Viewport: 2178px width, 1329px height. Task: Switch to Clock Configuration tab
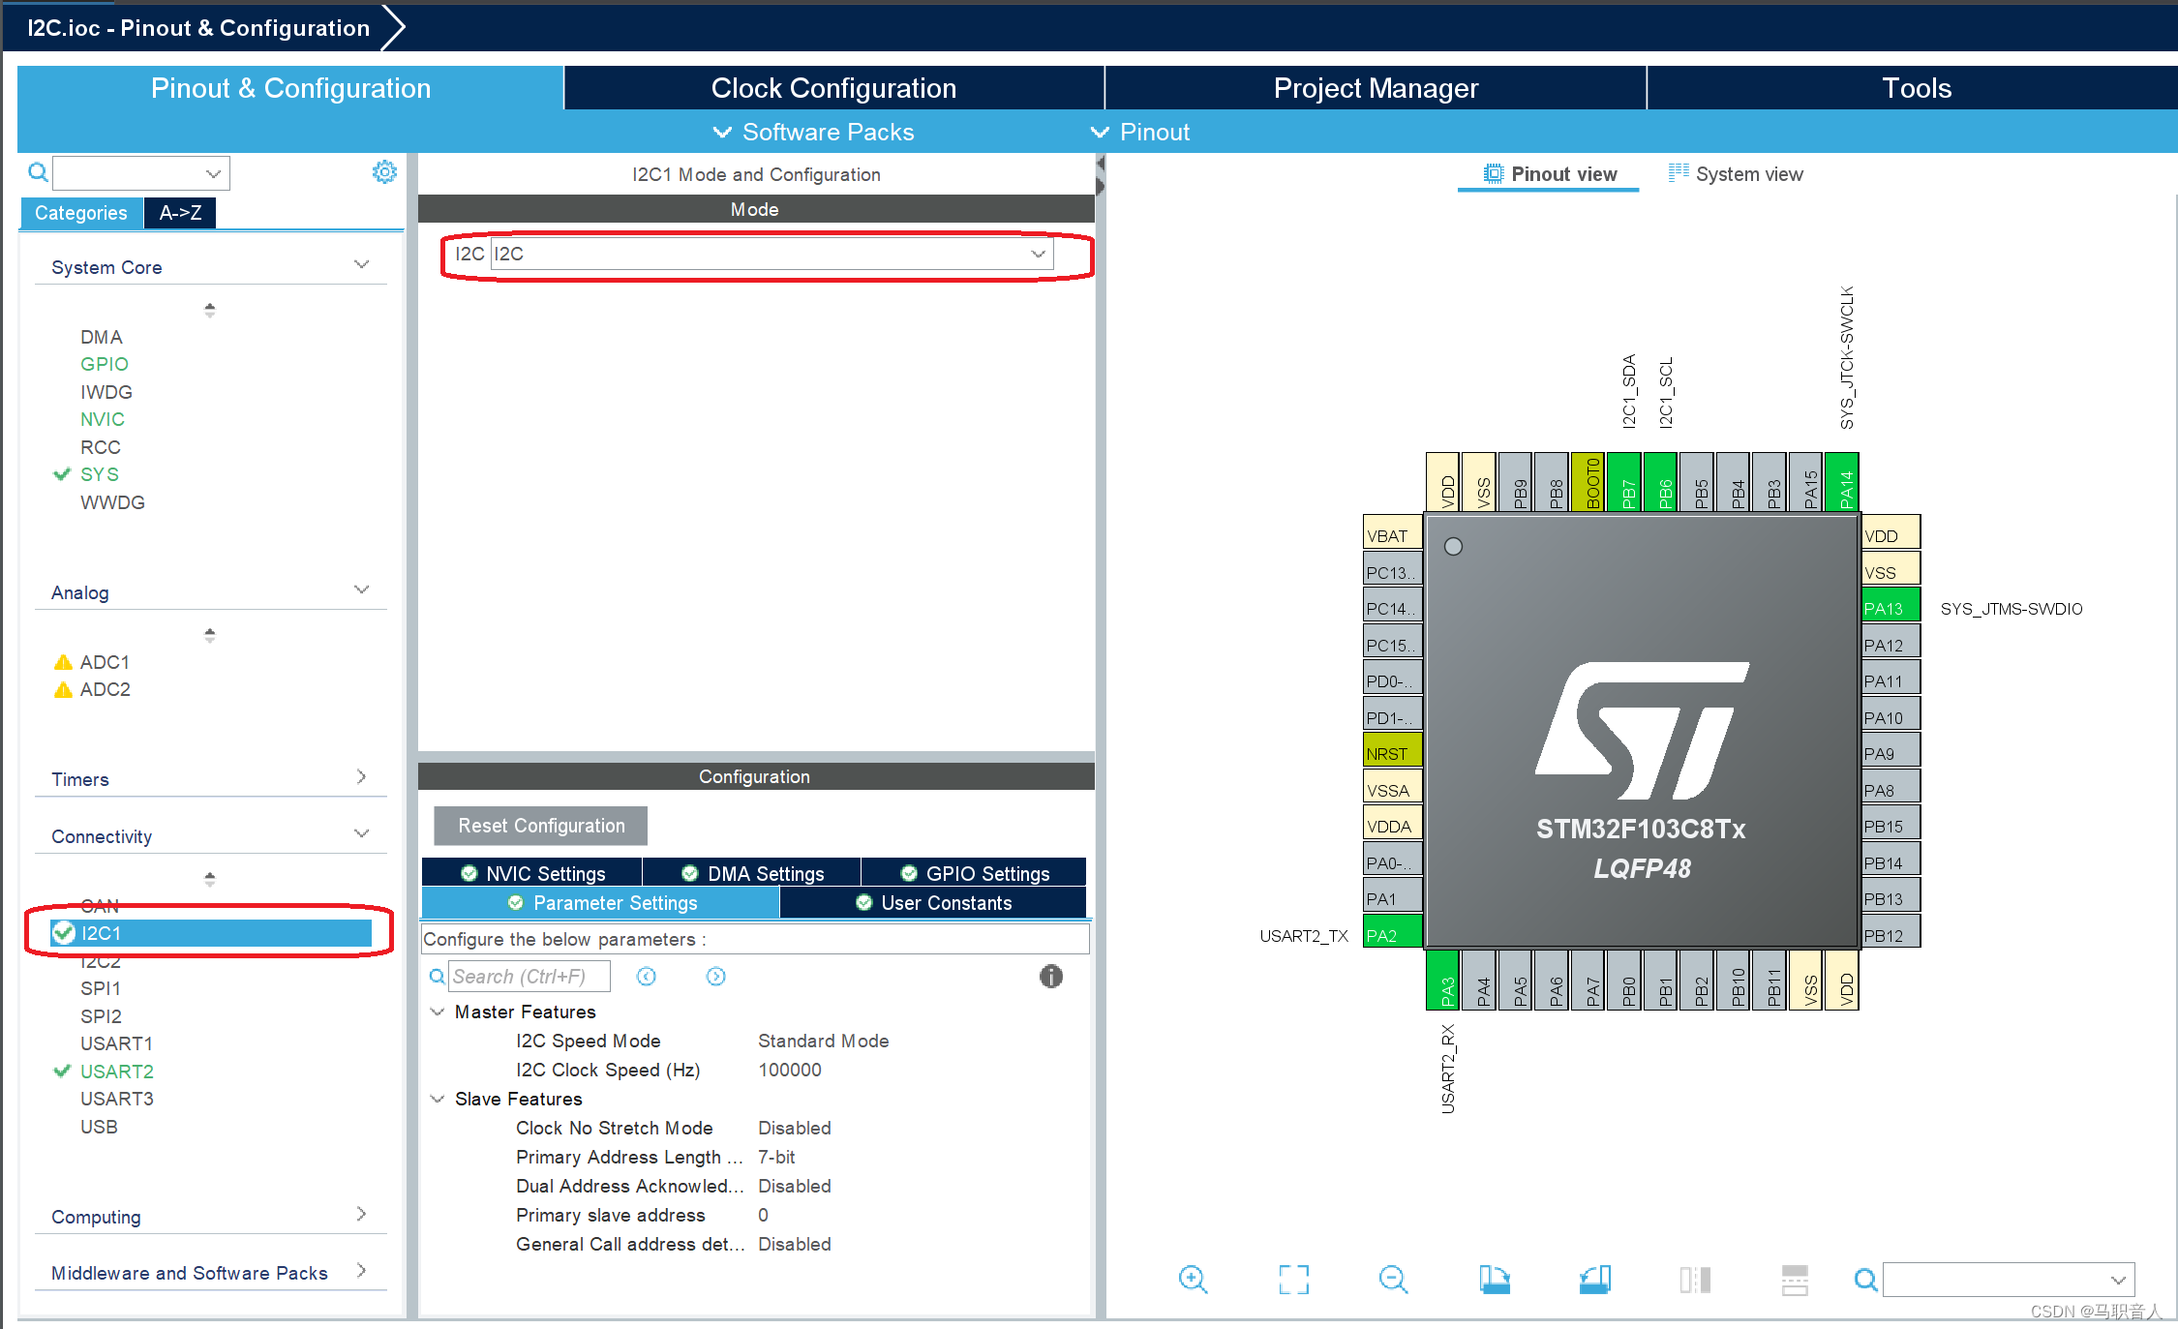[x=833, y=88]
